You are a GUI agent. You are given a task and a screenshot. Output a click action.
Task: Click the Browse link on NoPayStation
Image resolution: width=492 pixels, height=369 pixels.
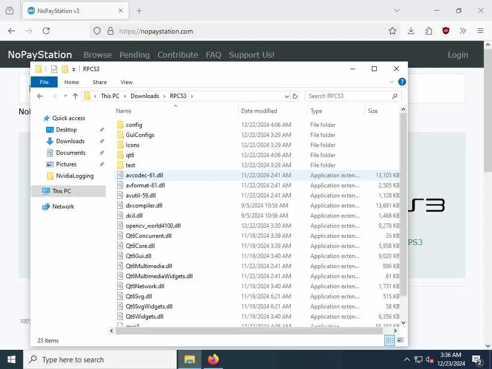pyautogui.click(x=98, y=55)
